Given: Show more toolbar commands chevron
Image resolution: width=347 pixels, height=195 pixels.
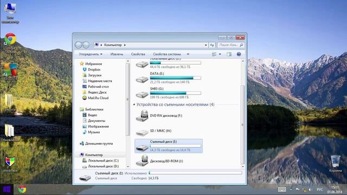Looking at the screenshot, I should tap(188, 54).
